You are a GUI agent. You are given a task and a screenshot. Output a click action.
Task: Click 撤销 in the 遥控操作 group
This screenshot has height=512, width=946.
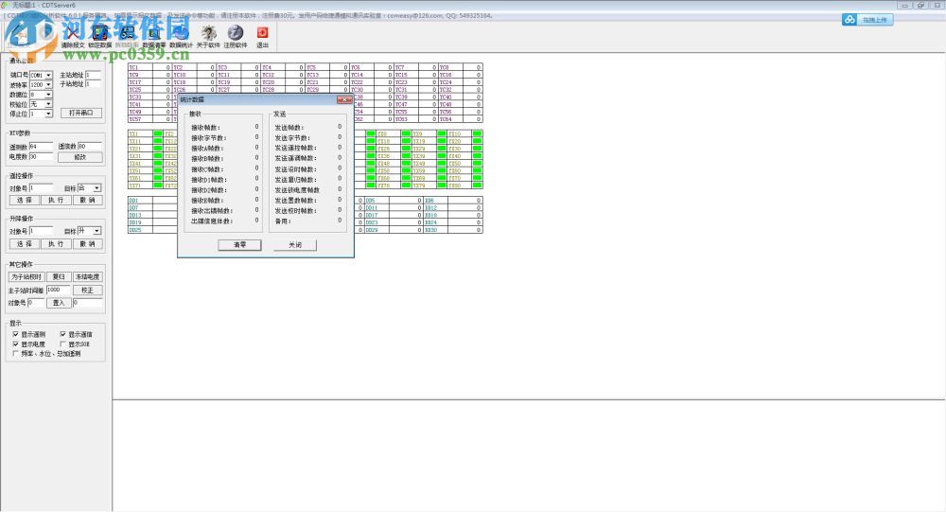coord(87,200)
